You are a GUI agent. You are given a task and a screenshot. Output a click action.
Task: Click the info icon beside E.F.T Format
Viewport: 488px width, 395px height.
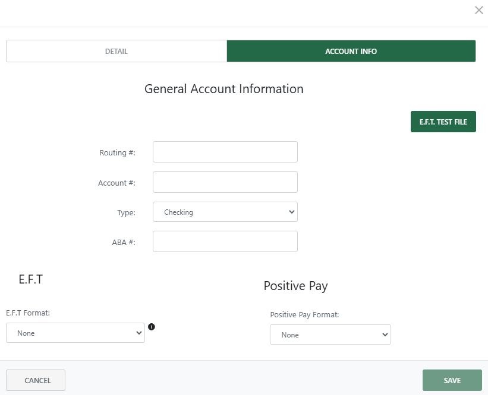coord(152,327)
